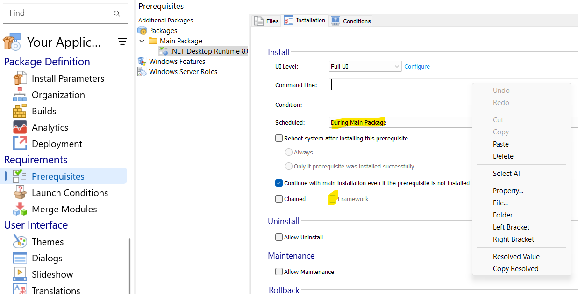Click the search magnifier in Find box
Image resolution: width=578 pixels, height=294 pixels.
[117, 14]
